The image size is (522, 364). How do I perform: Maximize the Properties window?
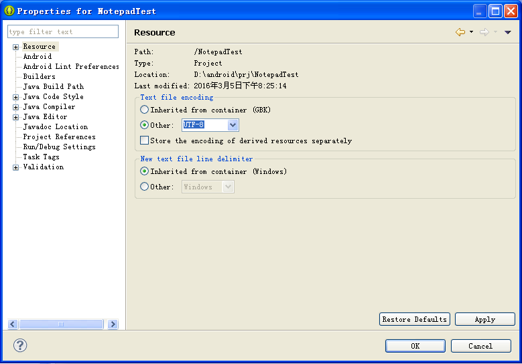click(495, 11)
